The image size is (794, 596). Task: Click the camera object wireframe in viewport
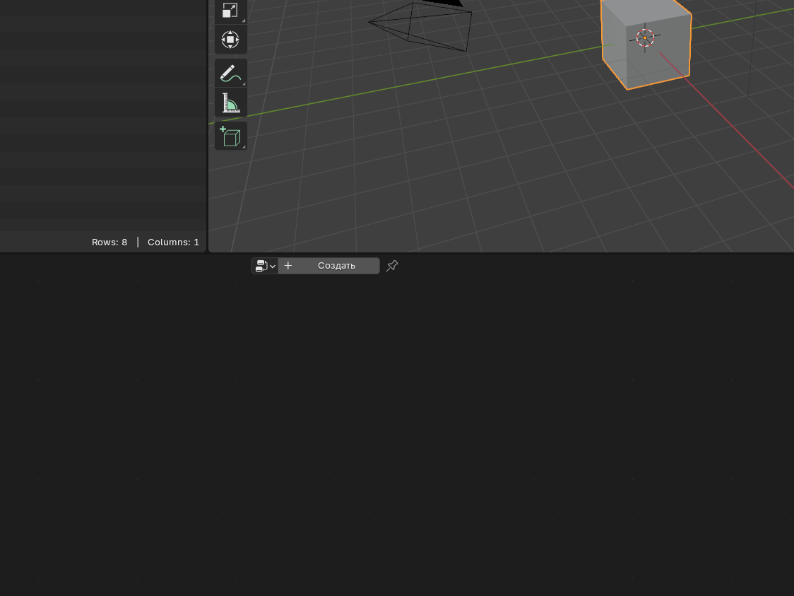pyautogui.click(x=420, y=25)
